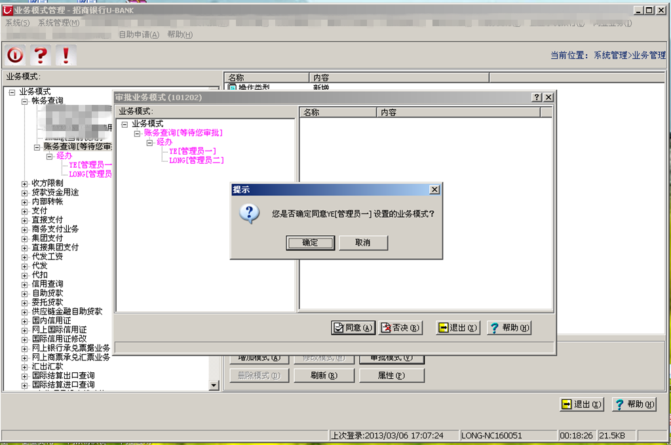The height and width of the screenshot is (445, 671).
Task: Expand the 收方限制 node
Action: pos(25,184)
